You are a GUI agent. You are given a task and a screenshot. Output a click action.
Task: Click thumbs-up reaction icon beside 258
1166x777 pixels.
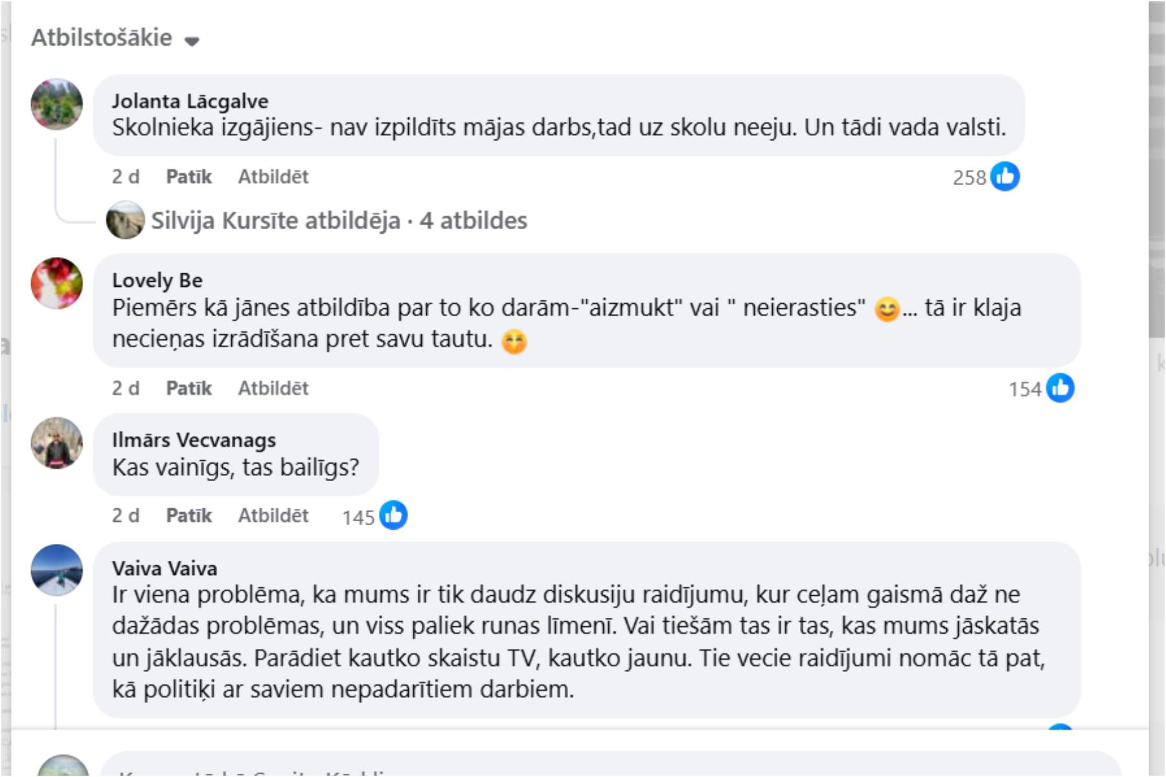tap(1005, 176)
